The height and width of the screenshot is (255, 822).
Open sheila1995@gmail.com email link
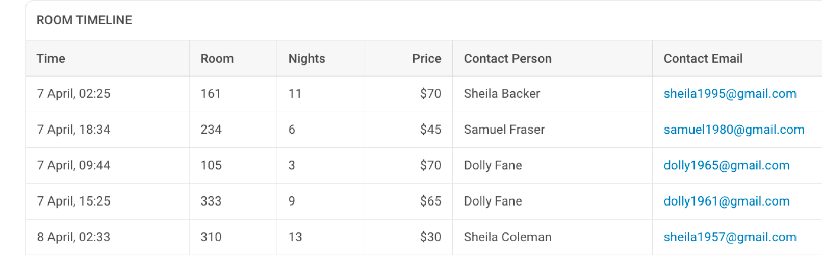tap(730, 94)
